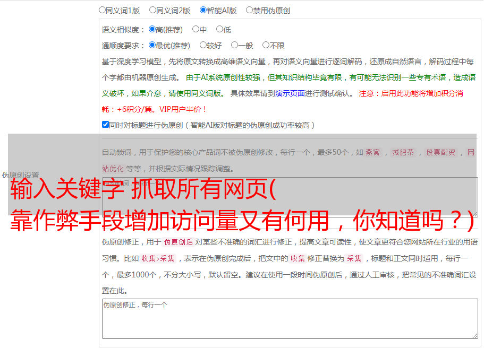
Task: Toggle the 同时对标题进行伪原创 checkbox
Action: click(105, 125)
